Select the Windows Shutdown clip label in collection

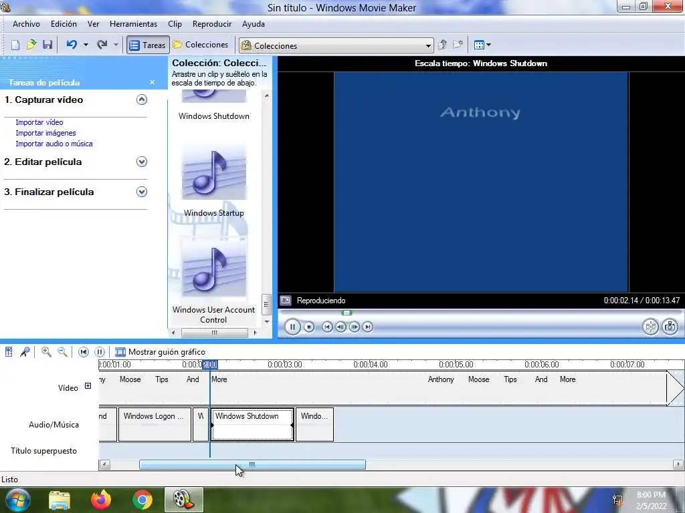coord(214,116)
